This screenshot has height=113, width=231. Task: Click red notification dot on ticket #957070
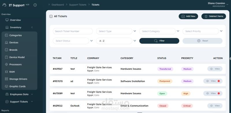(x=219, y=81)
